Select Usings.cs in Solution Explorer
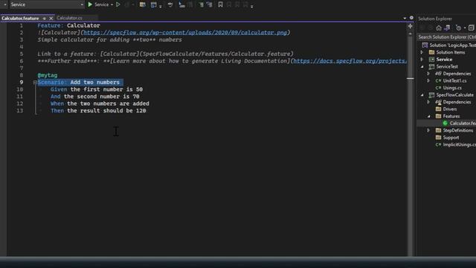The height and width of the screenshot is (268, 476). click(x=452, y=88)
